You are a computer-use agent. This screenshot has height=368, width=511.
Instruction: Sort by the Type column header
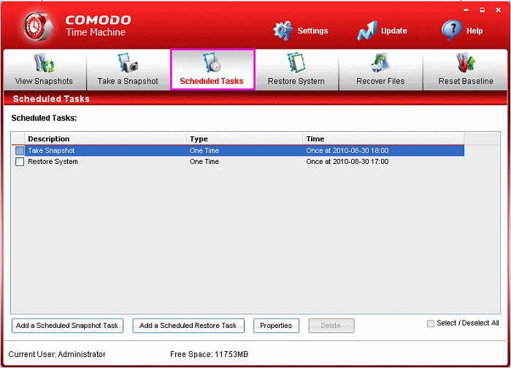pyautogui.click(x=244, y=139)
